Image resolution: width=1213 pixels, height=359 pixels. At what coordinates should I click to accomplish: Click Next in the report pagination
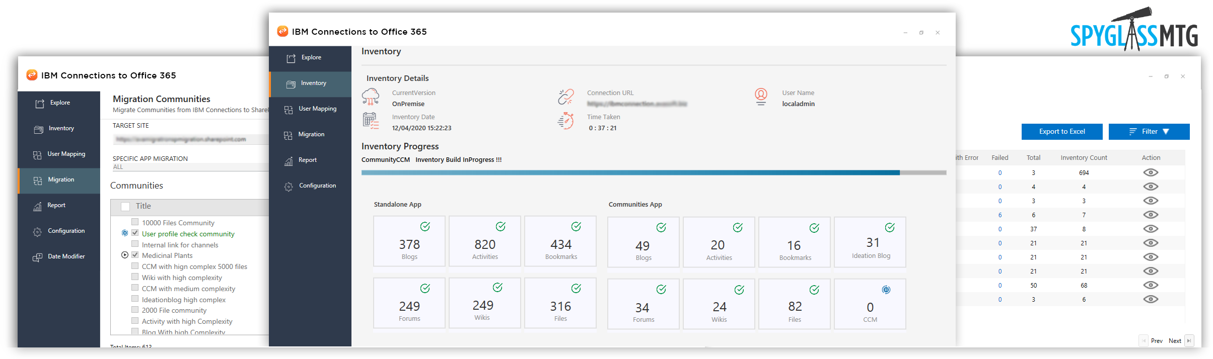coord(1175,341)
